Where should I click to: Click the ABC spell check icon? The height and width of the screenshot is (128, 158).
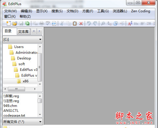coord(48,23)
